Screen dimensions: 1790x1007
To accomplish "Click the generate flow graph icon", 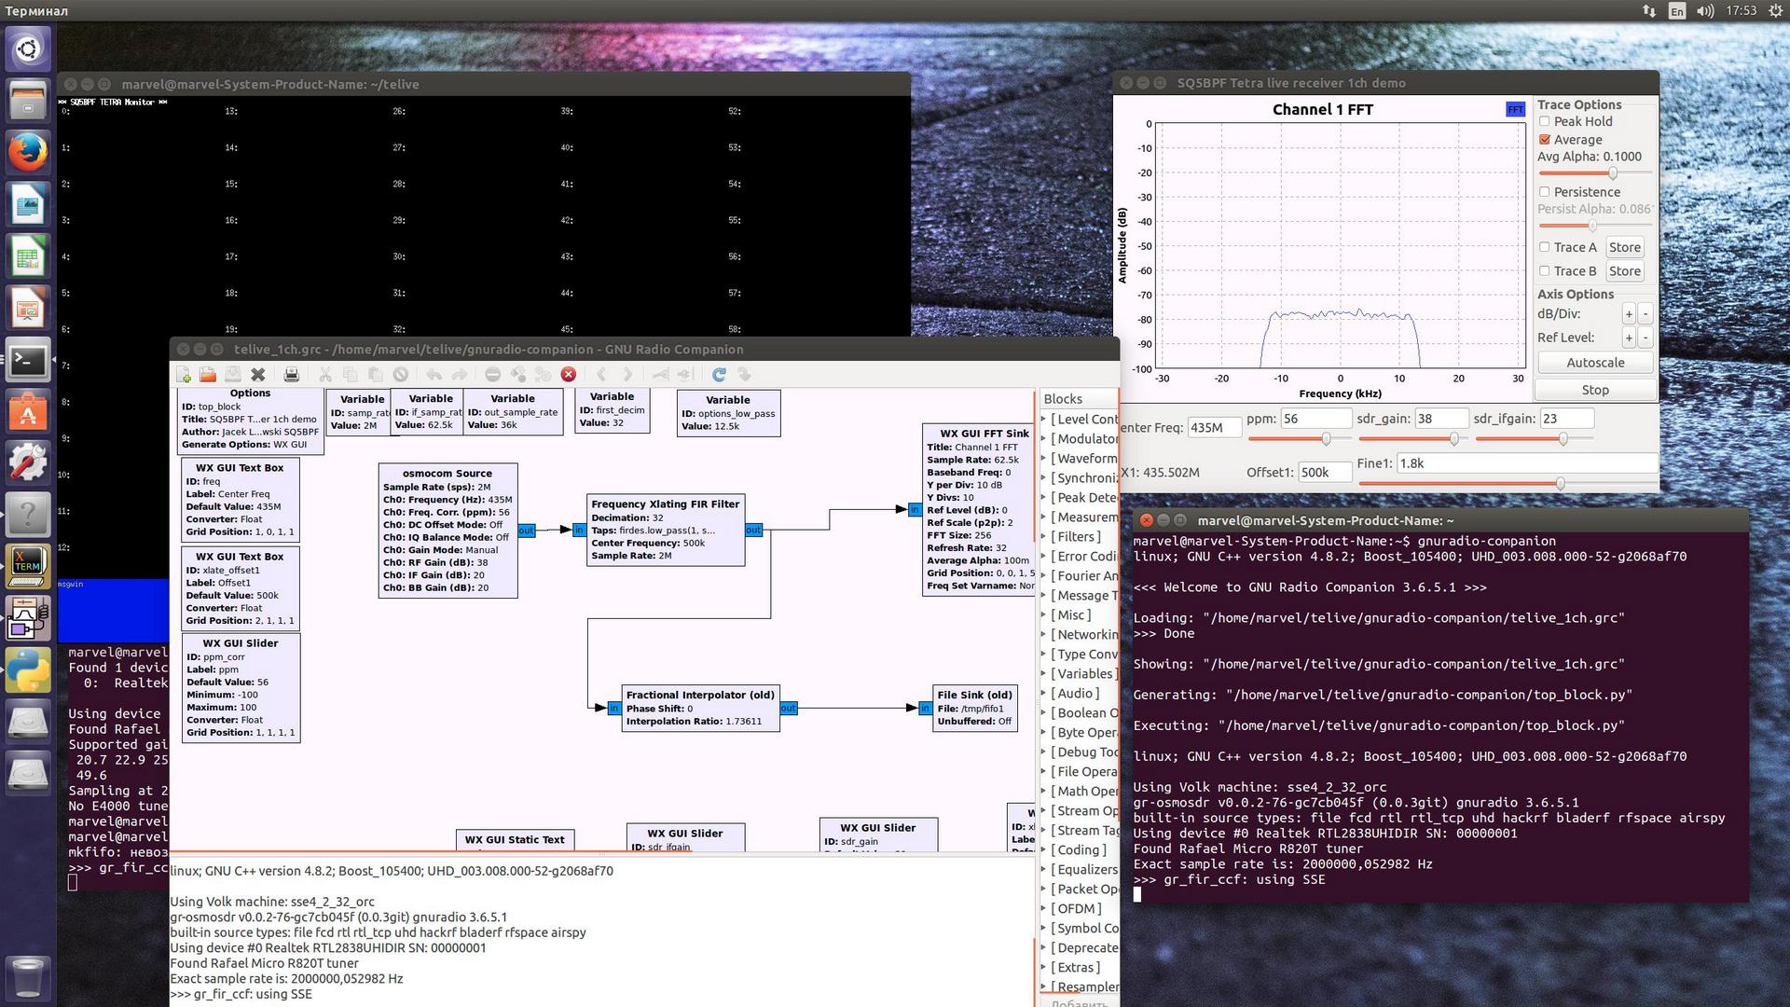I will point(518,375).
